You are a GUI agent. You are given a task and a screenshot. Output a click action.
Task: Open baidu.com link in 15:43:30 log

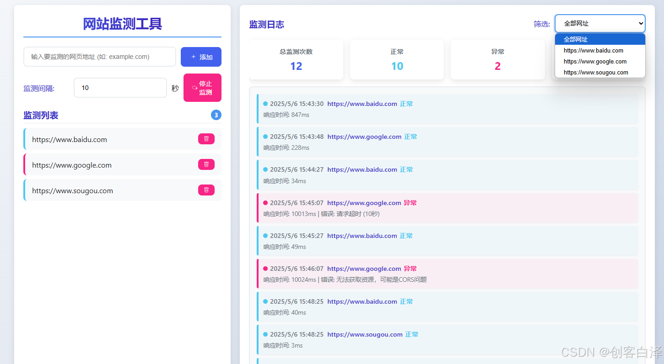pyautogui.click(x=362, y=104)
